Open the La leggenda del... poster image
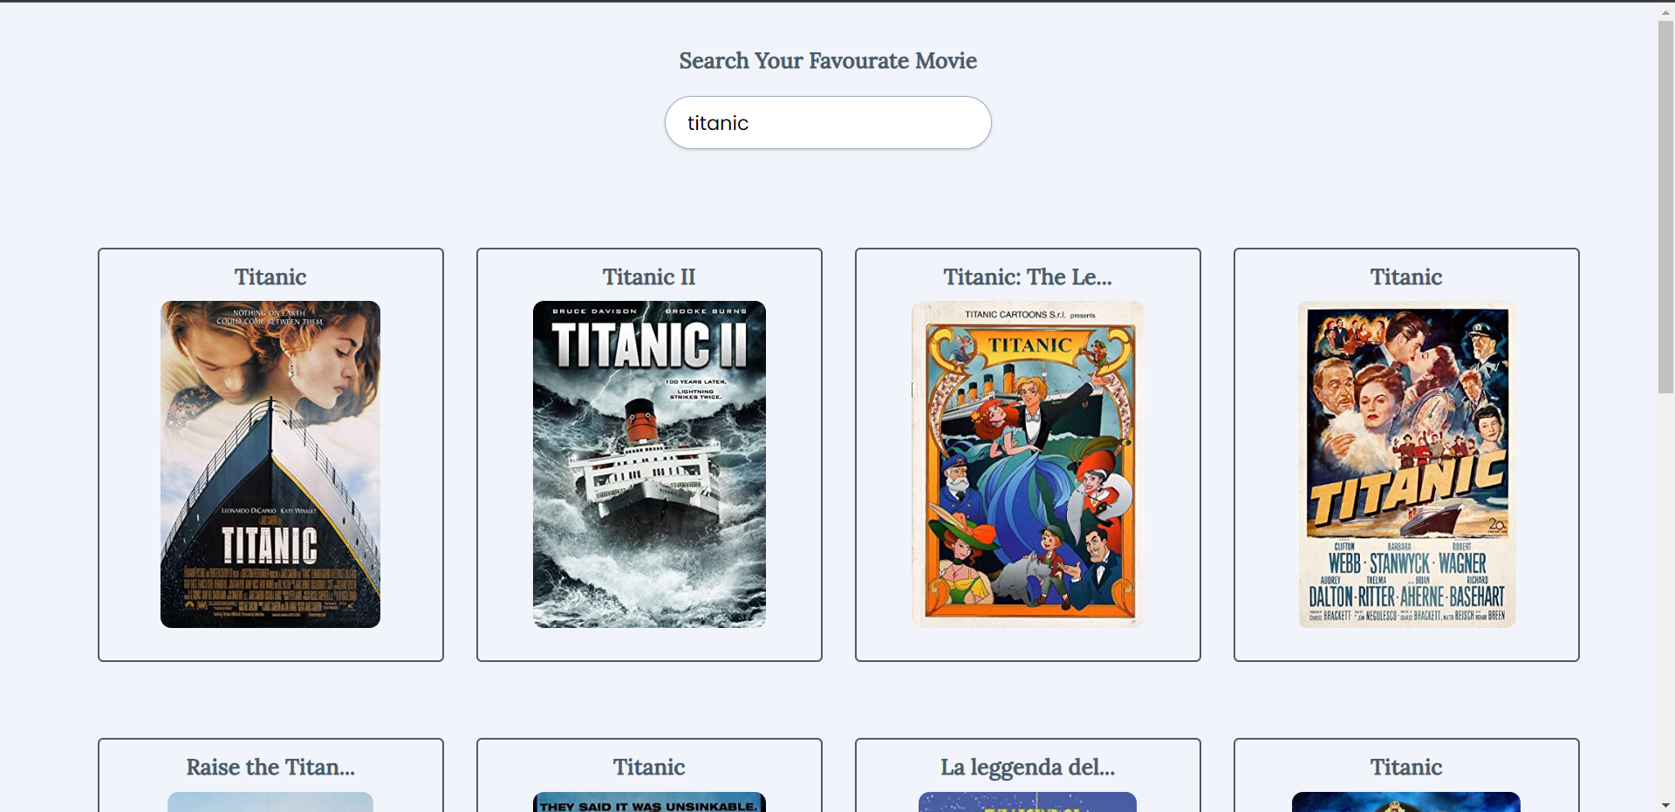1675x812 pixels. (1028, 802)
